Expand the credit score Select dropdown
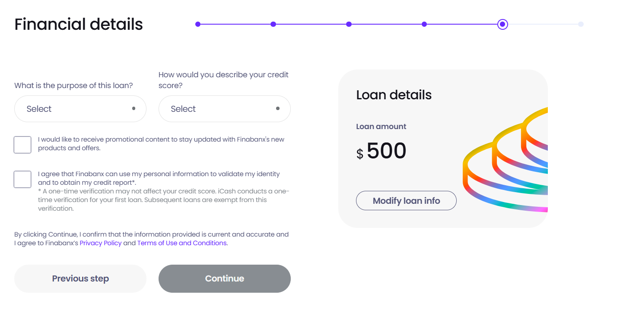The image size is (639, 332). (x=224, y=109)
